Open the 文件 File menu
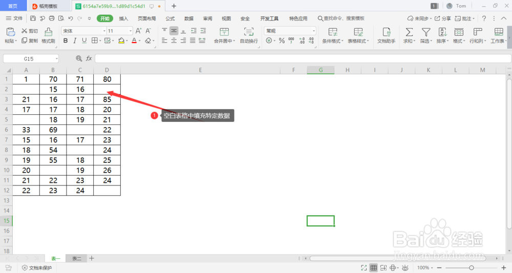This screenshot has width=512, height=273. [x=14, y=18]
